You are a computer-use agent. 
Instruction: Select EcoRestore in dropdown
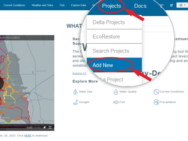tap(114, 36)
